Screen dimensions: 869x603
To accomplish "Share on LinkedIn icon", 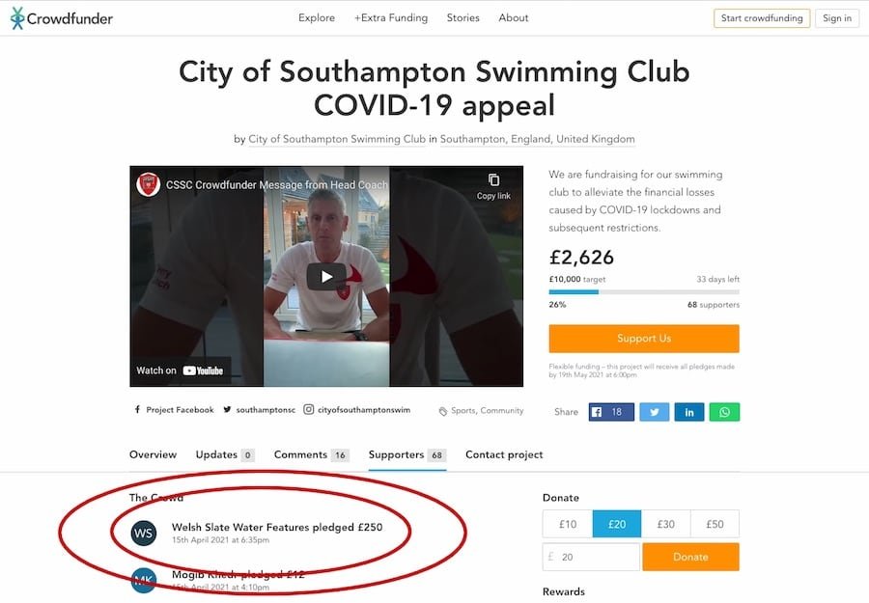I will tap(688, 412).
